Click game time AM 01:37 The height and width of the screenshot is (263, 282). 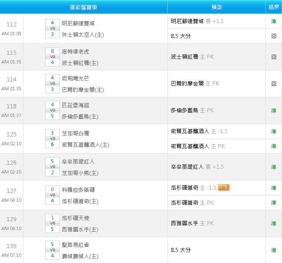(x=11, y=115)
